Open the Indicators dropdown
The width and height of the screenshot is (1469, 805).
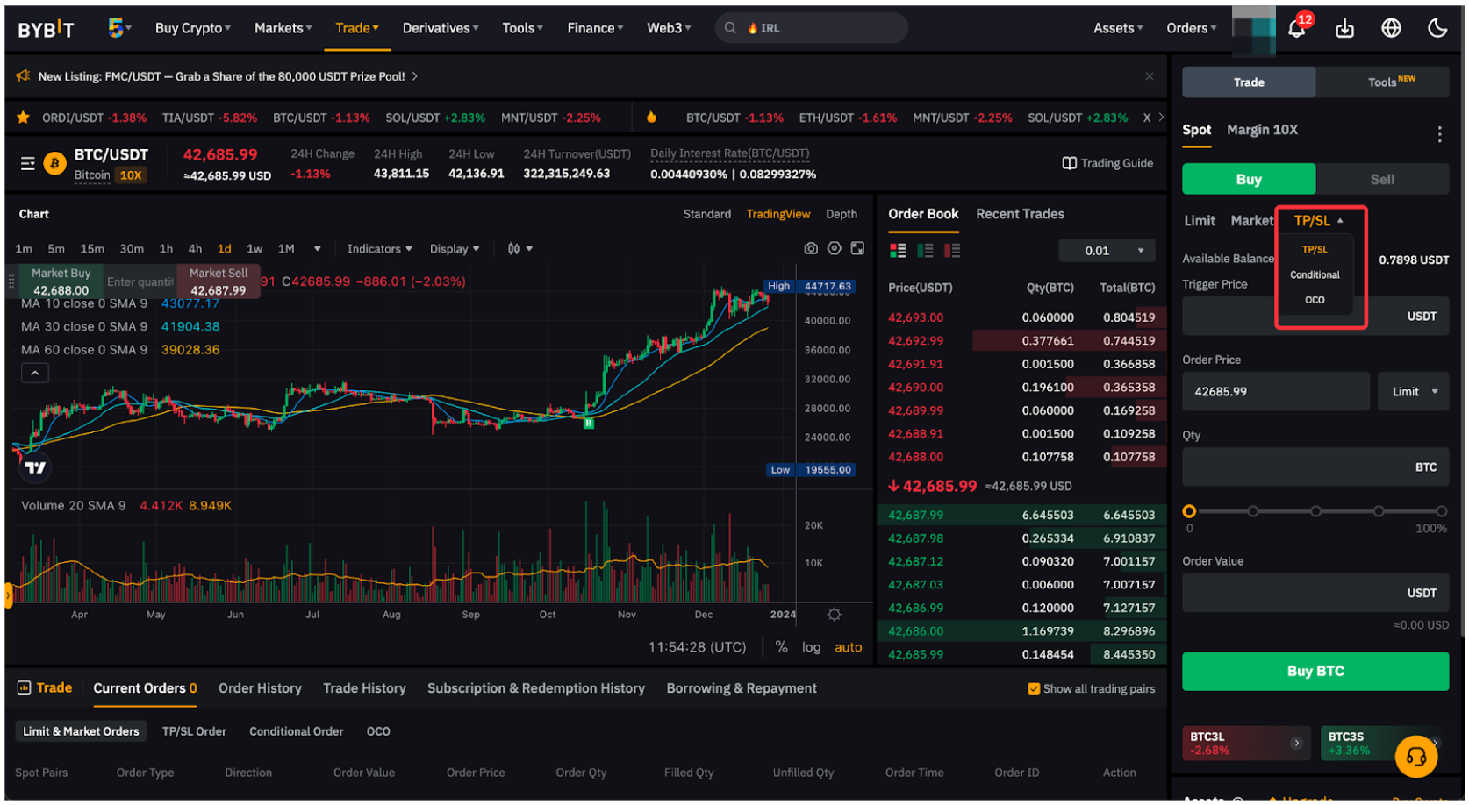click(x=379, y=249)
